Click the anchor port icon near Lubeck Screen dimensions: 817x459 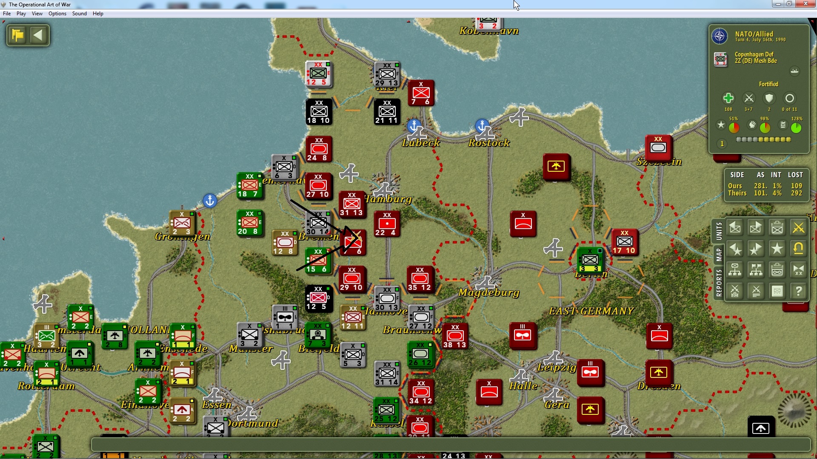click(x=414, y=126)
